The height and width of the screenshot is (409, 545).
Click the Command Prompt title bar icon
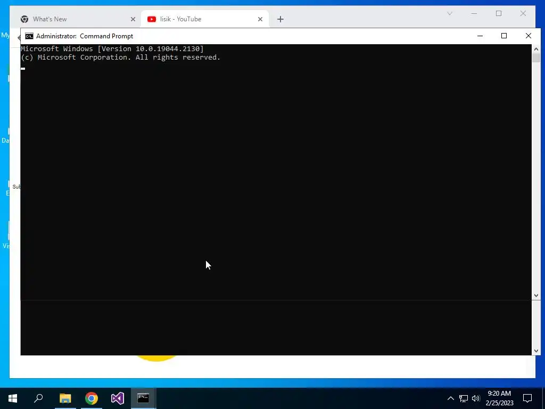click(29, 36)
